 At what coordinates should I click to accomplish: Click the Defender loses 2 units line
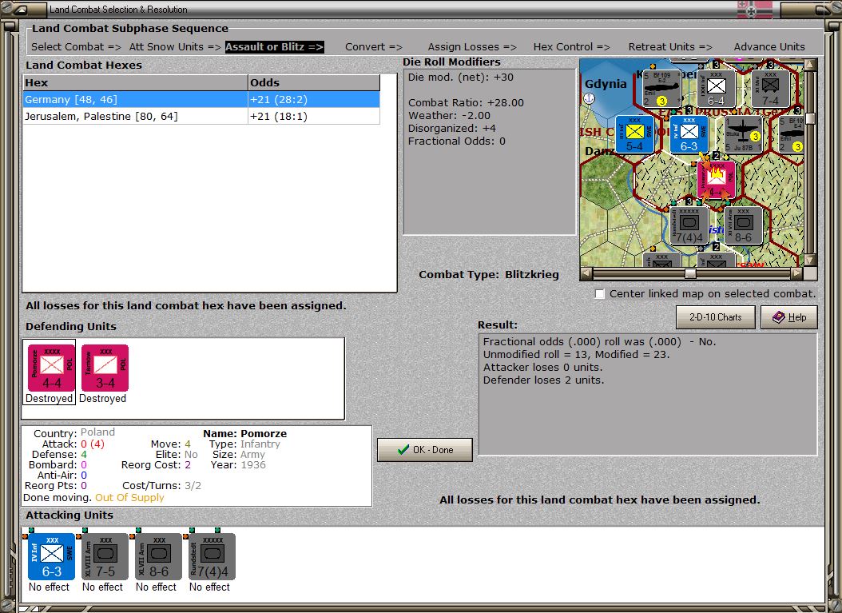543,380
